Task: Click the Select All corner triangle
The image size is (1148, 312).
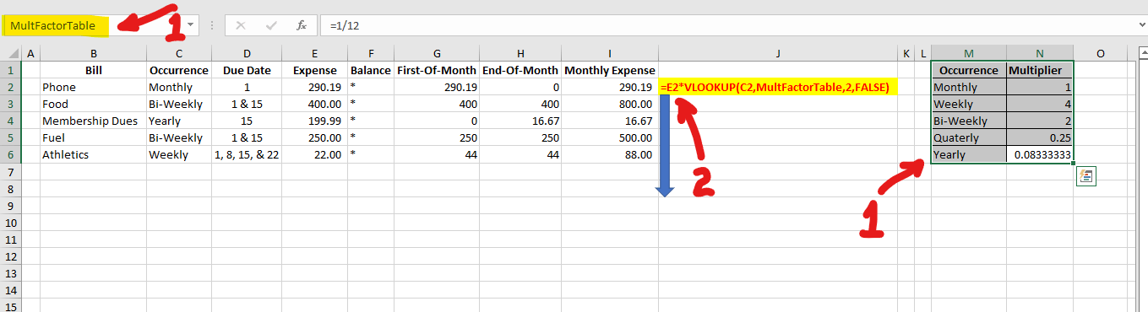Action: click(x=12, y=54)
